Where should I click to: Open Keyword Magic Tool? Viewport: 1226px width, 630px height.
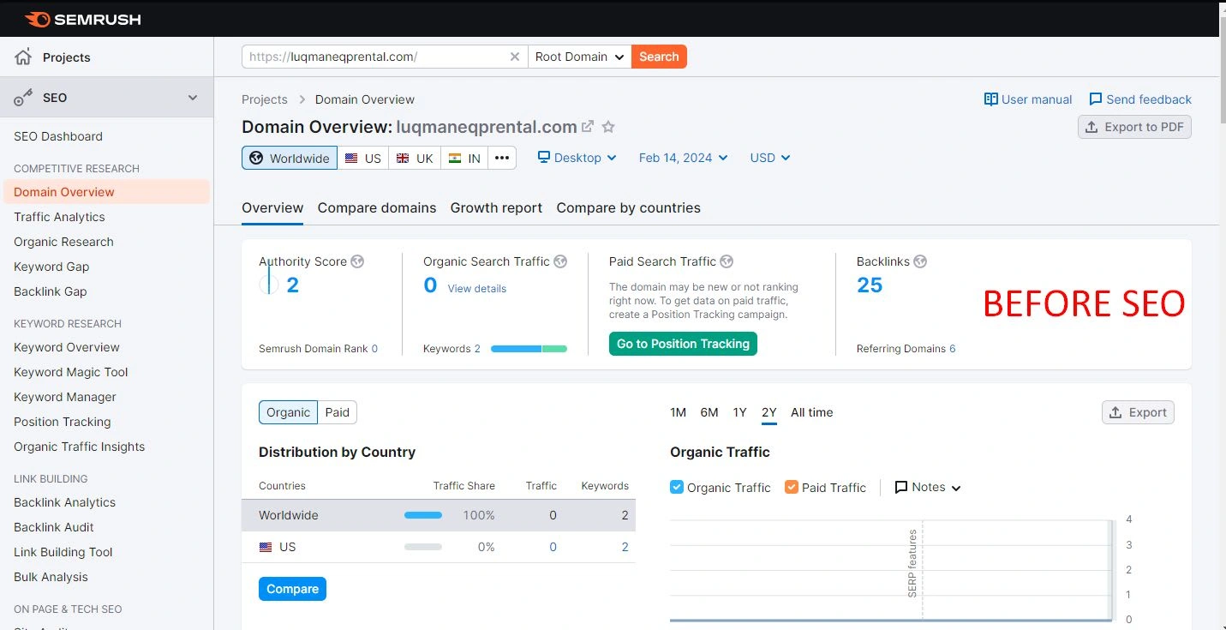(x=71, y=372)
